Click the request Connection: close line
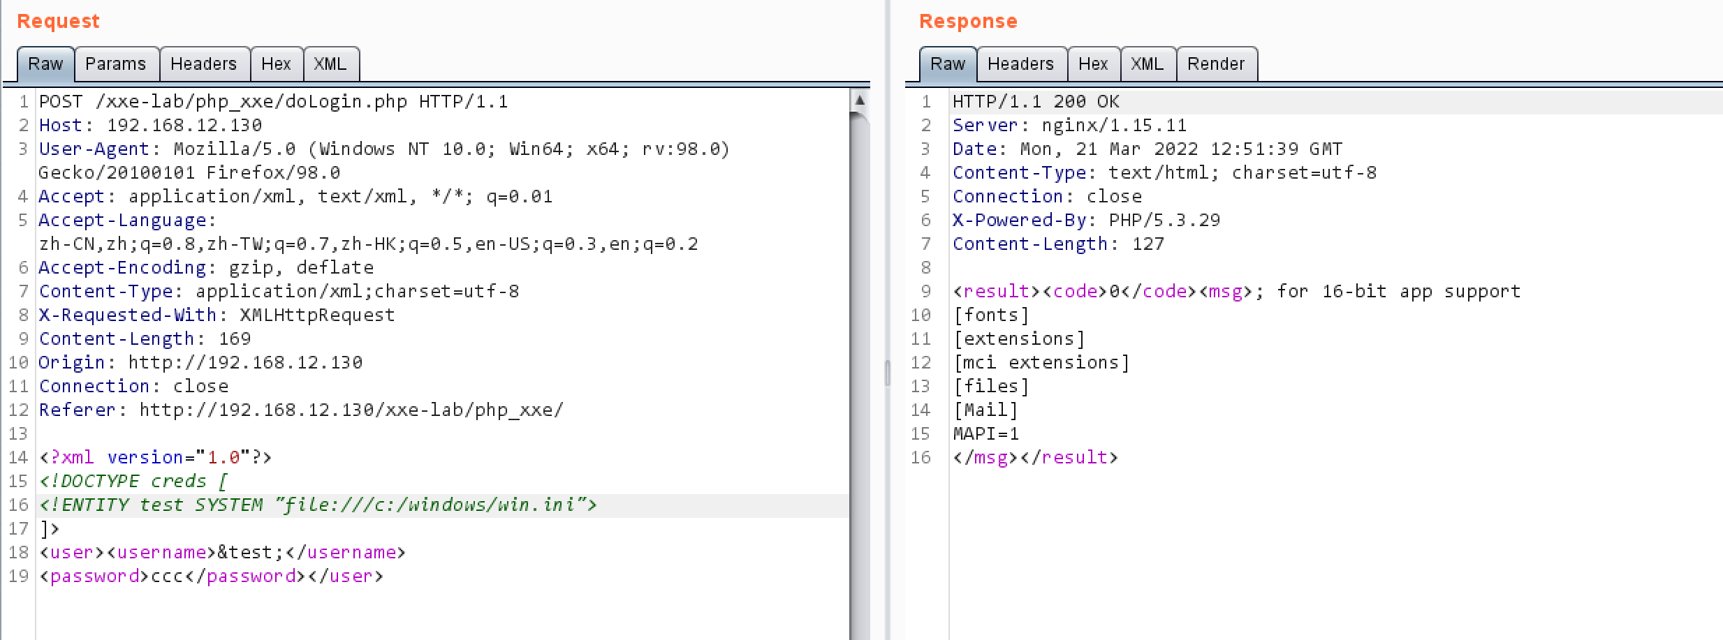1723x640 pixels. pyautogui.click(x=133, y=387)
